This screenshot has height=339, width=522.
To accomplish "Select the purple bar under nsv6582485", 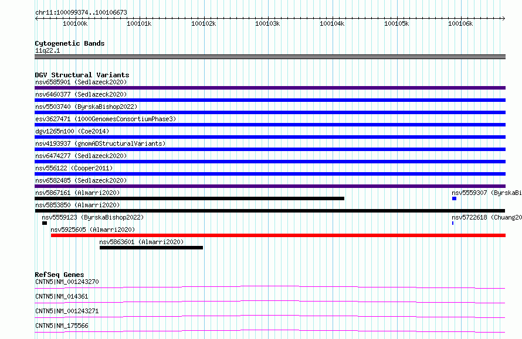I will (270, 186).
